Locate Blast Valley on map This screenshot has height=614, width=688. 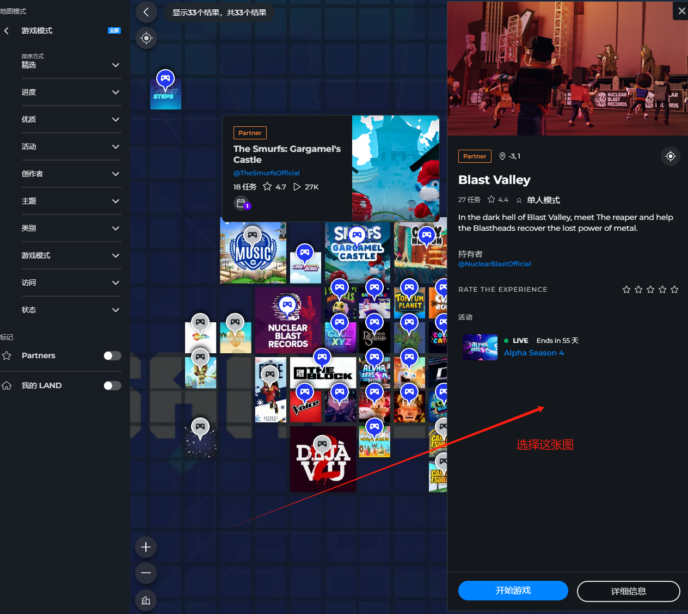pos(671,156)
